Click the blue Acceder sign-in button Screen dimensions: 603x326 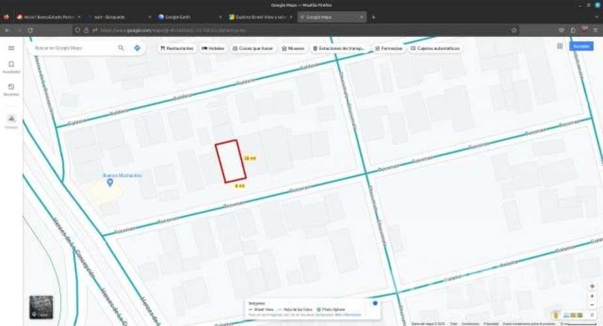(x=581, y=46)
